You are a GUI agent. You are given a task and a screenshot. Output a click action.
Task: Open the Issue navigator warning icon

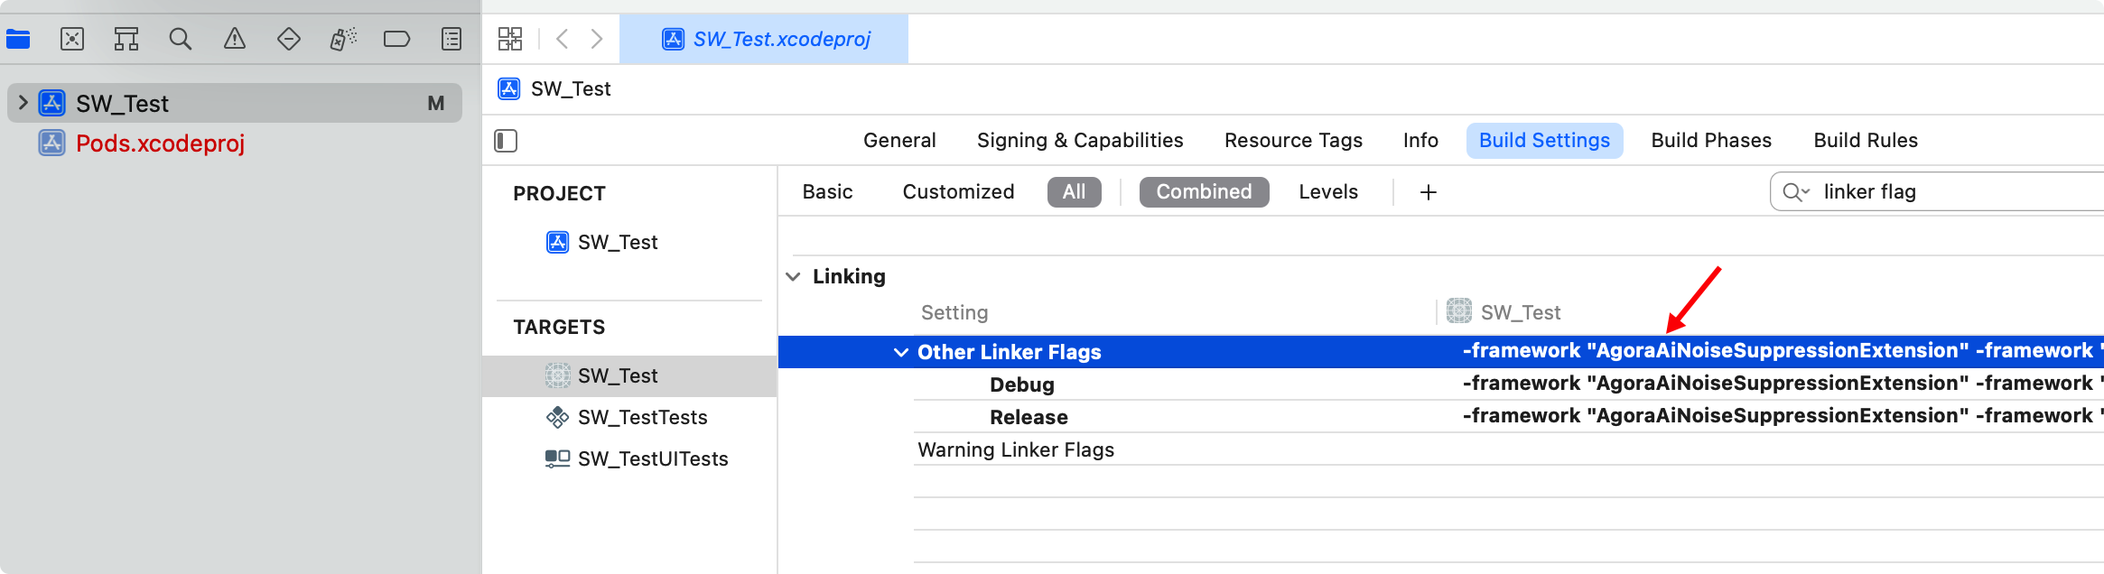click(x=235, y=39)
